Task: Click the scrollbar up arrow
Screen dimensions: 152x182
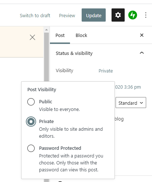Action: pos(46,30)
